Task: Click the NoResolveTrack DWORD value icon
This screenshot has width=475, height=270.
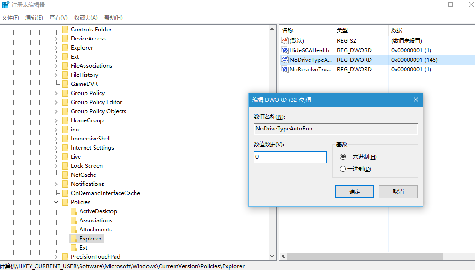Action: click(285, 70)
